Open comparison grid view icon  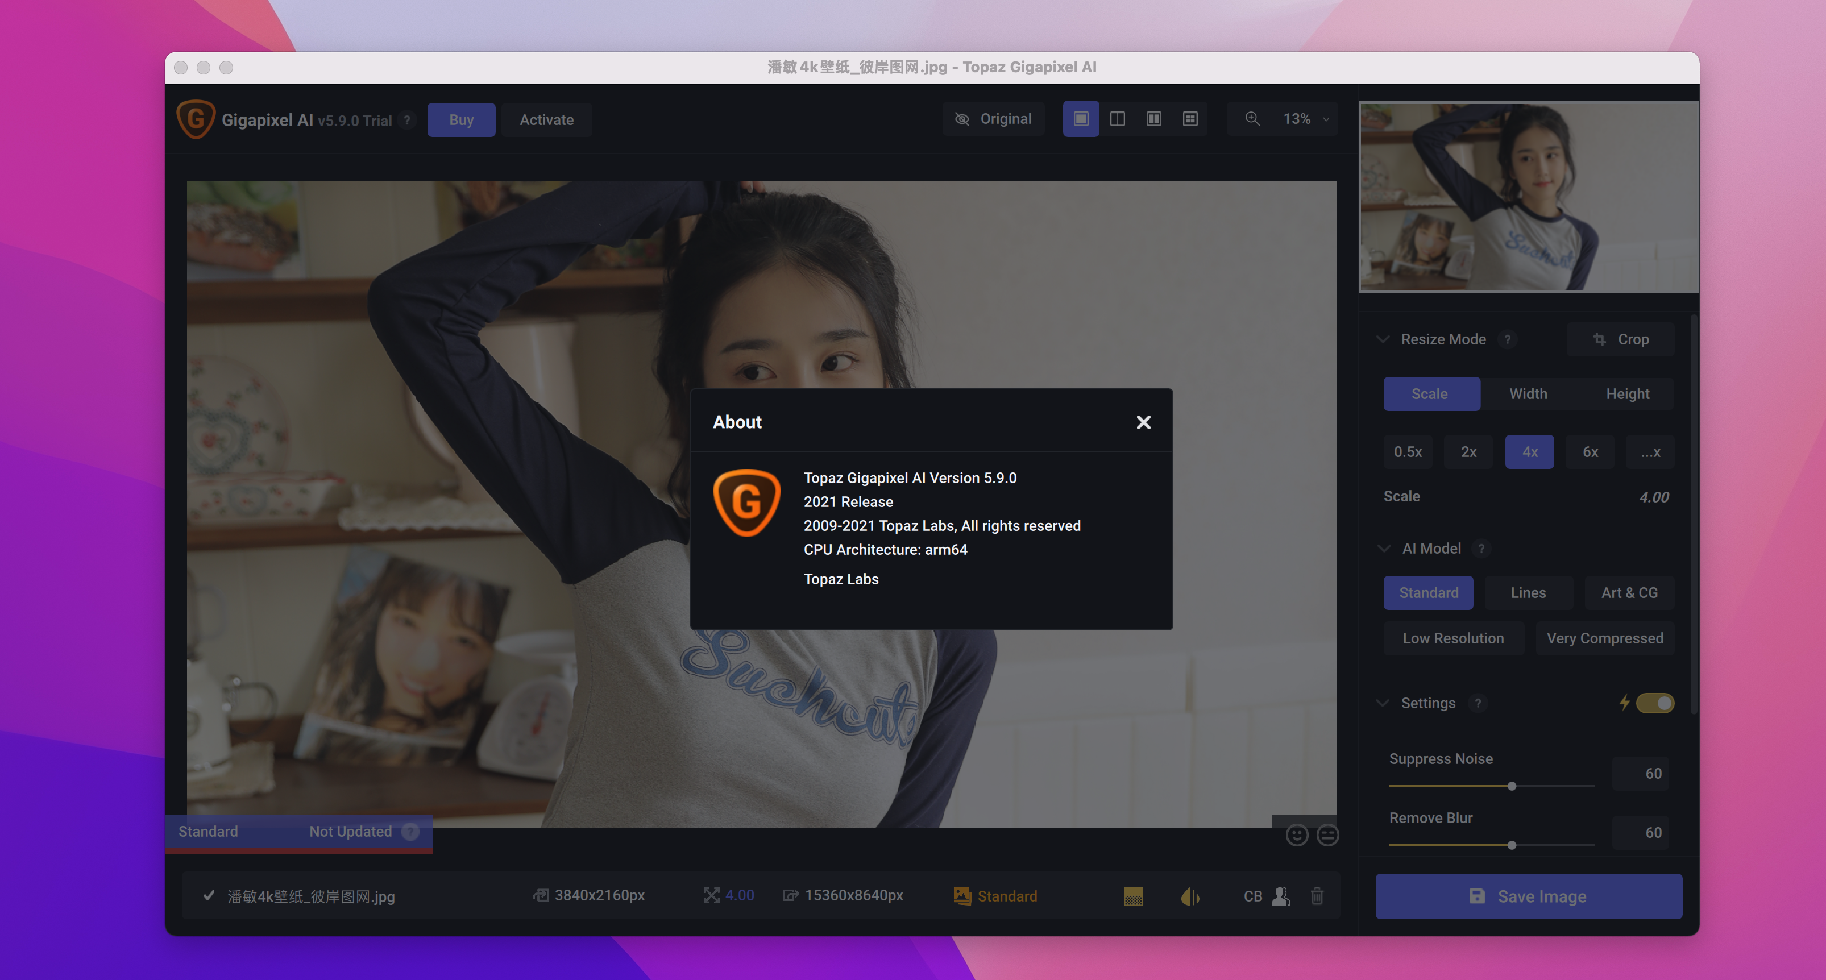(1190, 119)
